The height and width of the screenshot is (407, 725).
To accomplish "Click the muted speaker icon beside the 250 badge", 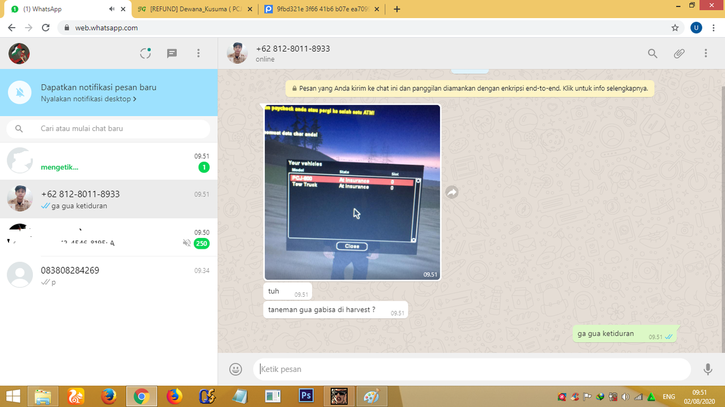I will 187,243.
